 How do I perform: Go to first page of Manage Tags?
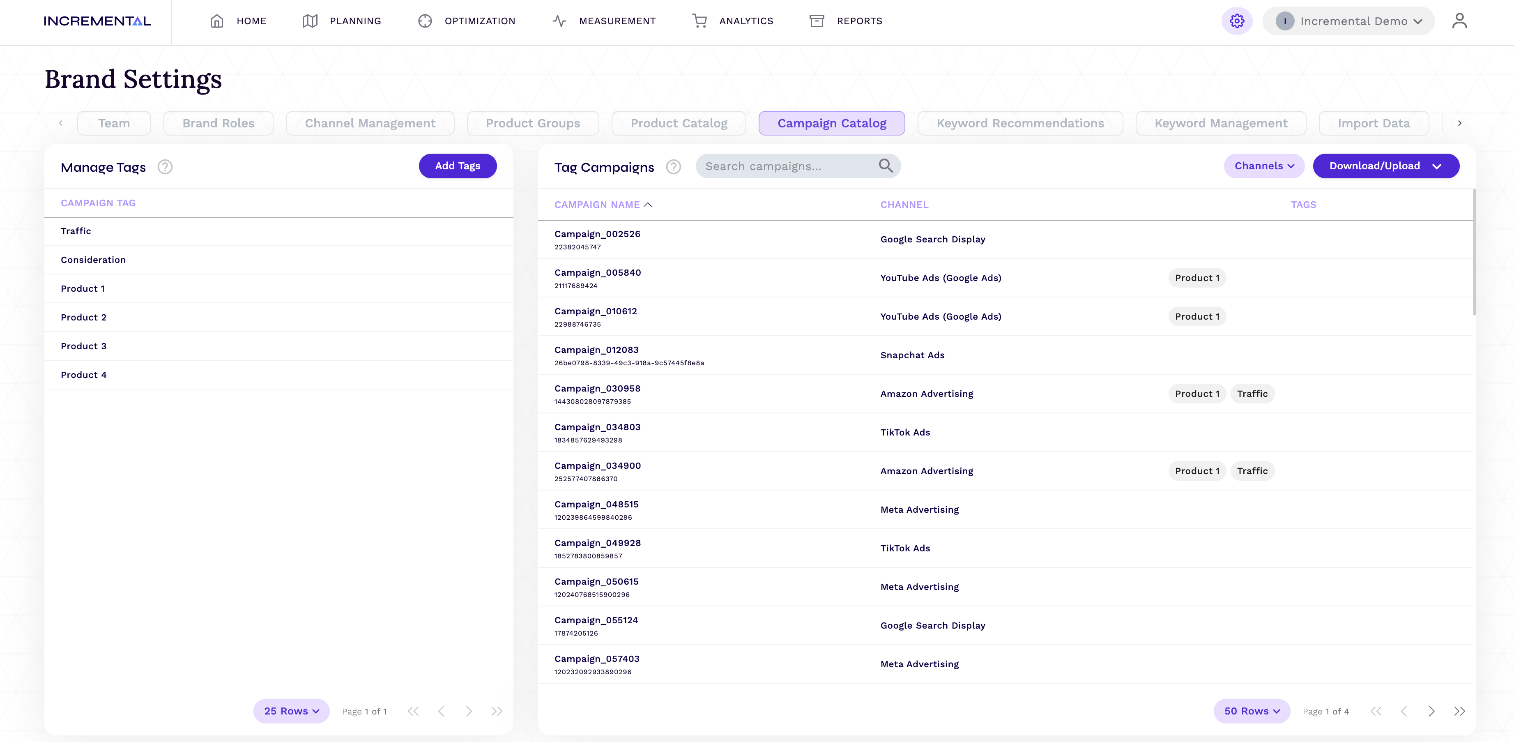pos(413,712)
